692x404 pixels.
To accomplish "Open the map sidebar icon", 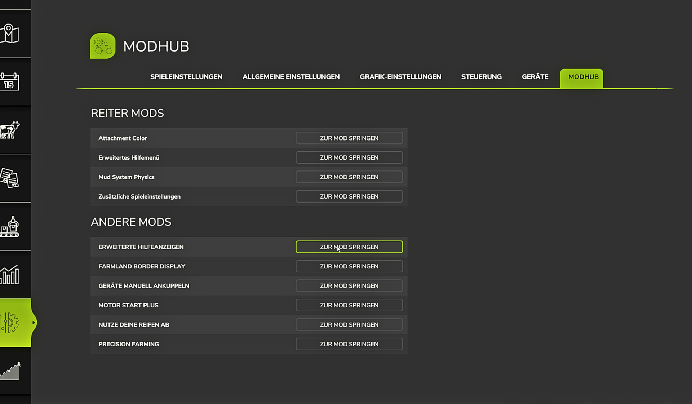I will point(10,34).
